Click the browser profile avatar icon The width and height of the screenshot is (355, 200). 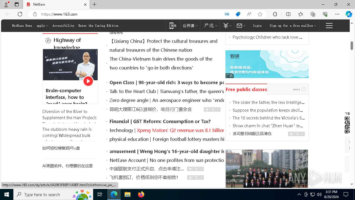(x=6, y=4)
